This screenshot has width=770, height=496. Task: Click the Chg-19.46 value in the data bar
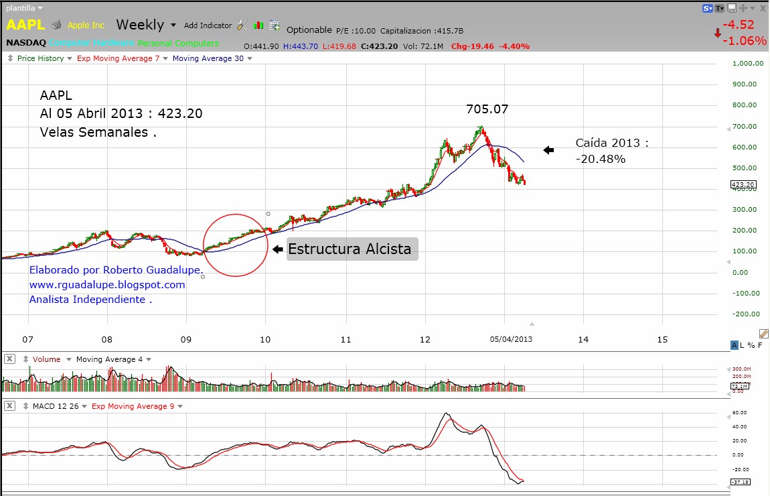(473, 46)
